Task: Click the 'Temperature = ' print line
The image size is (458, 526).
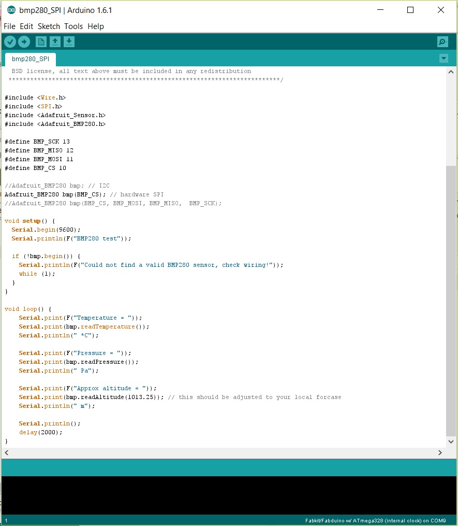Action: coord(80,318)
